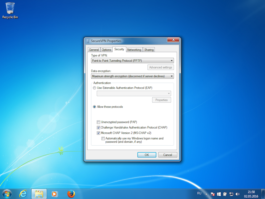Open the Windows Start menu orb
This screenshot has height=199, width=265.
pyautogui.click(x=7, y=194)
